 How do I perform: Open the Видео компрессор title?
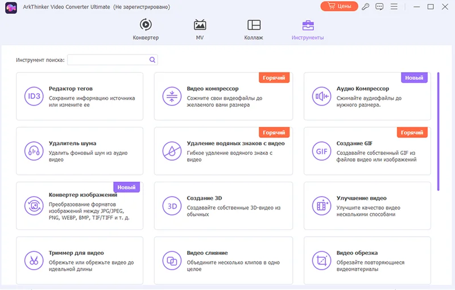213,89
